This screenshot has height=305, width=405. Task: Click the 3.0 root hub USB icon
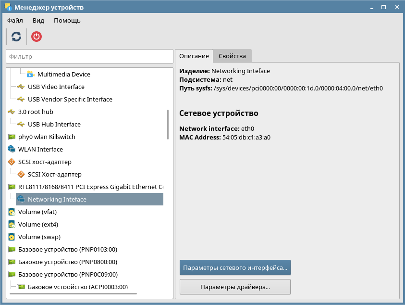pyautogui.click(x=12, y=112)
